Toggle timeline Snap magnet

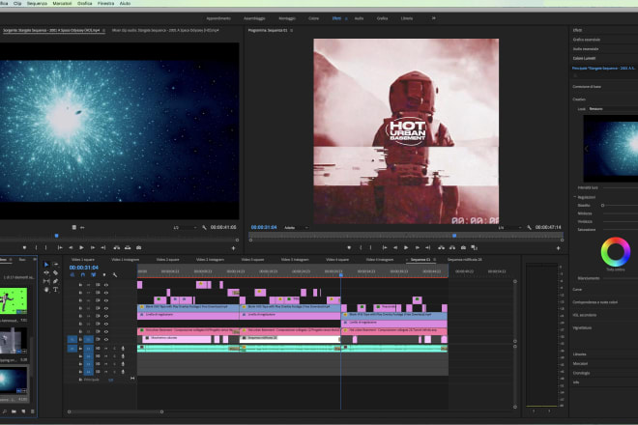pyautogui.click(x=83, y=275)
